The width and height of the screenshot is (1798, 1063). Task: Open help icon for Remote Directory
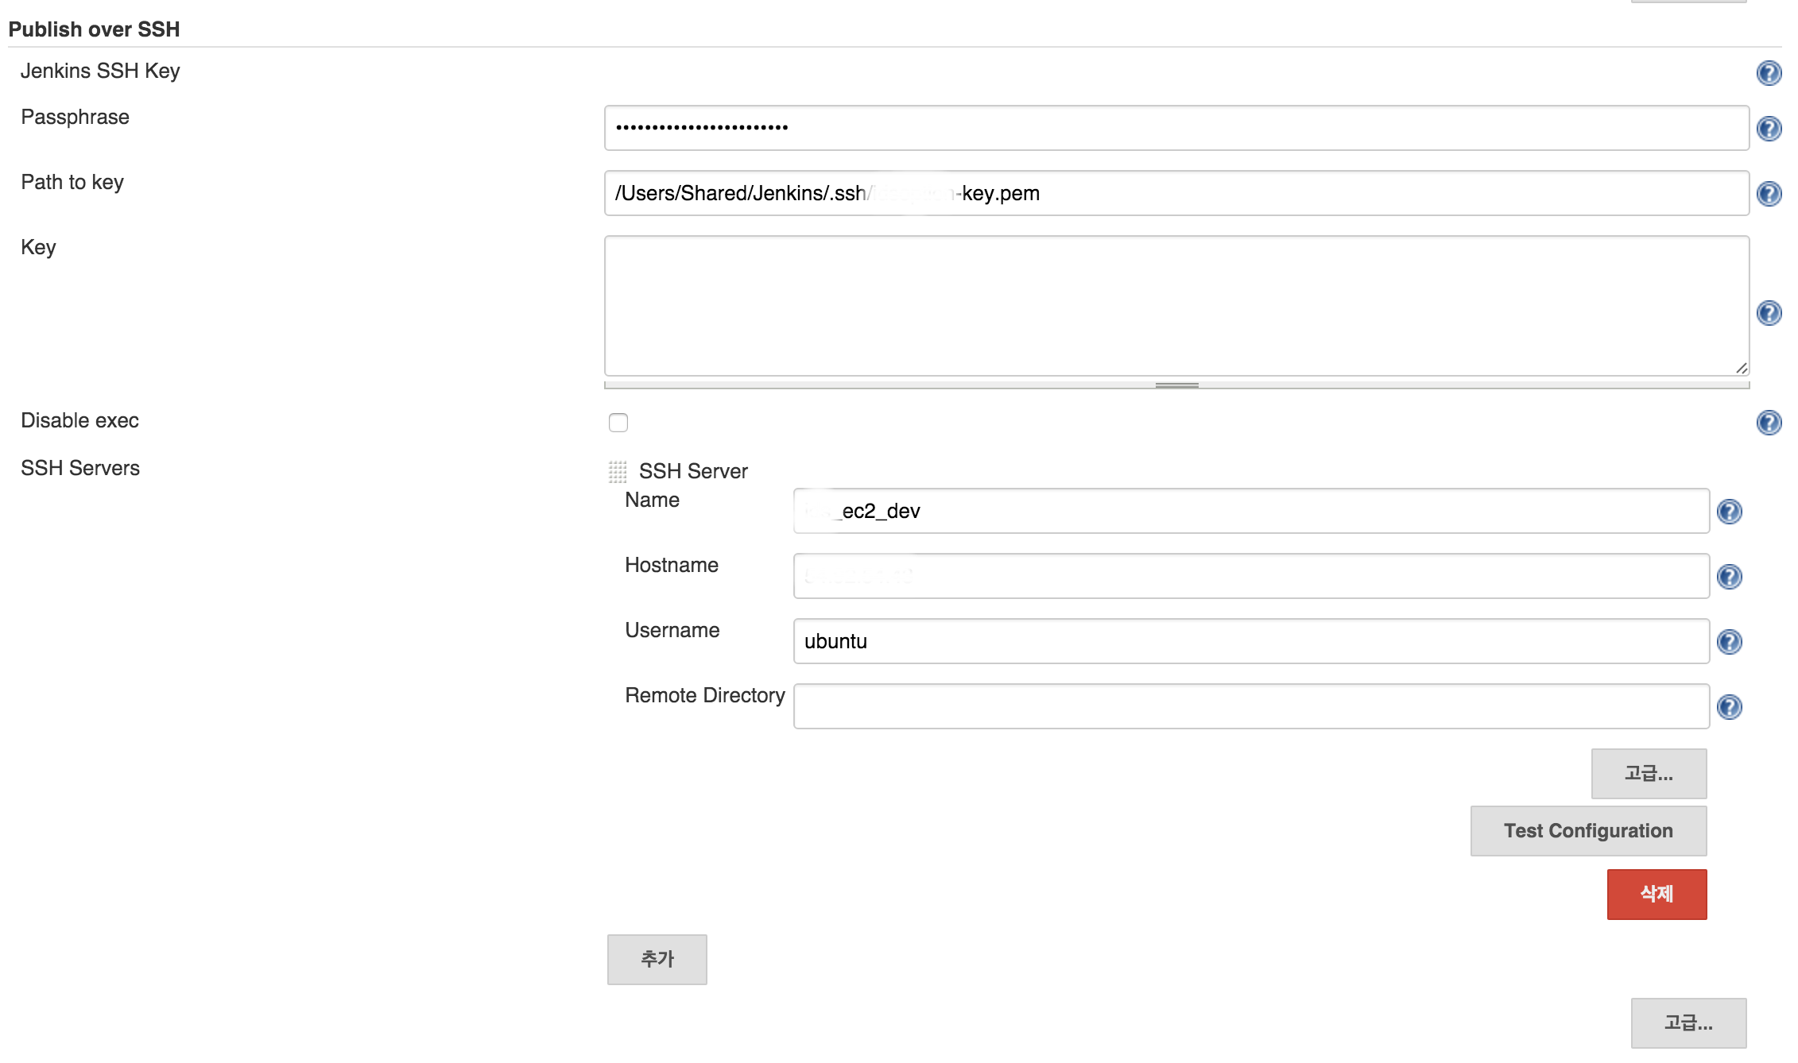[1730, 707]
